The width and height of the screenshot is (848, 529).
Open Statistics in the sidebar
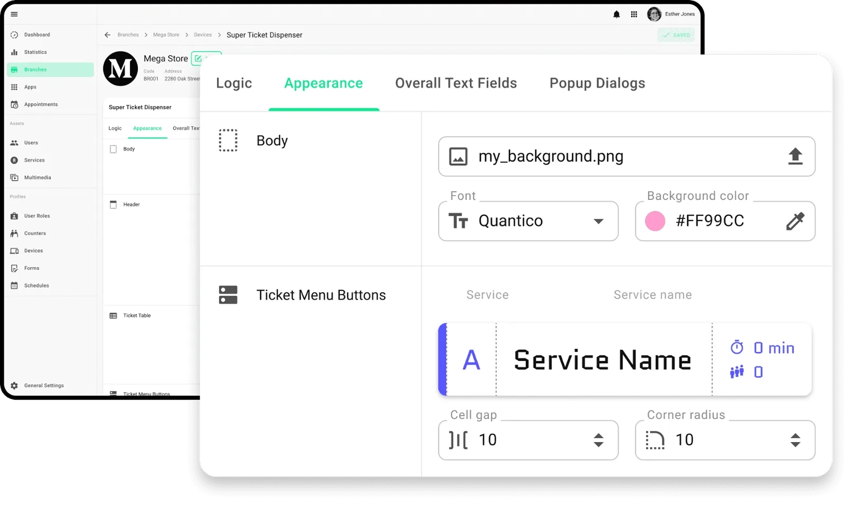point(36,52)
